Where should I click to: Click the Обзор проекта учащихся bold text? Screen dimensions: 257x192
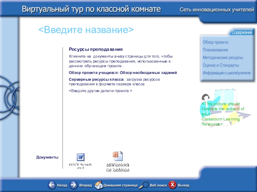94,73
